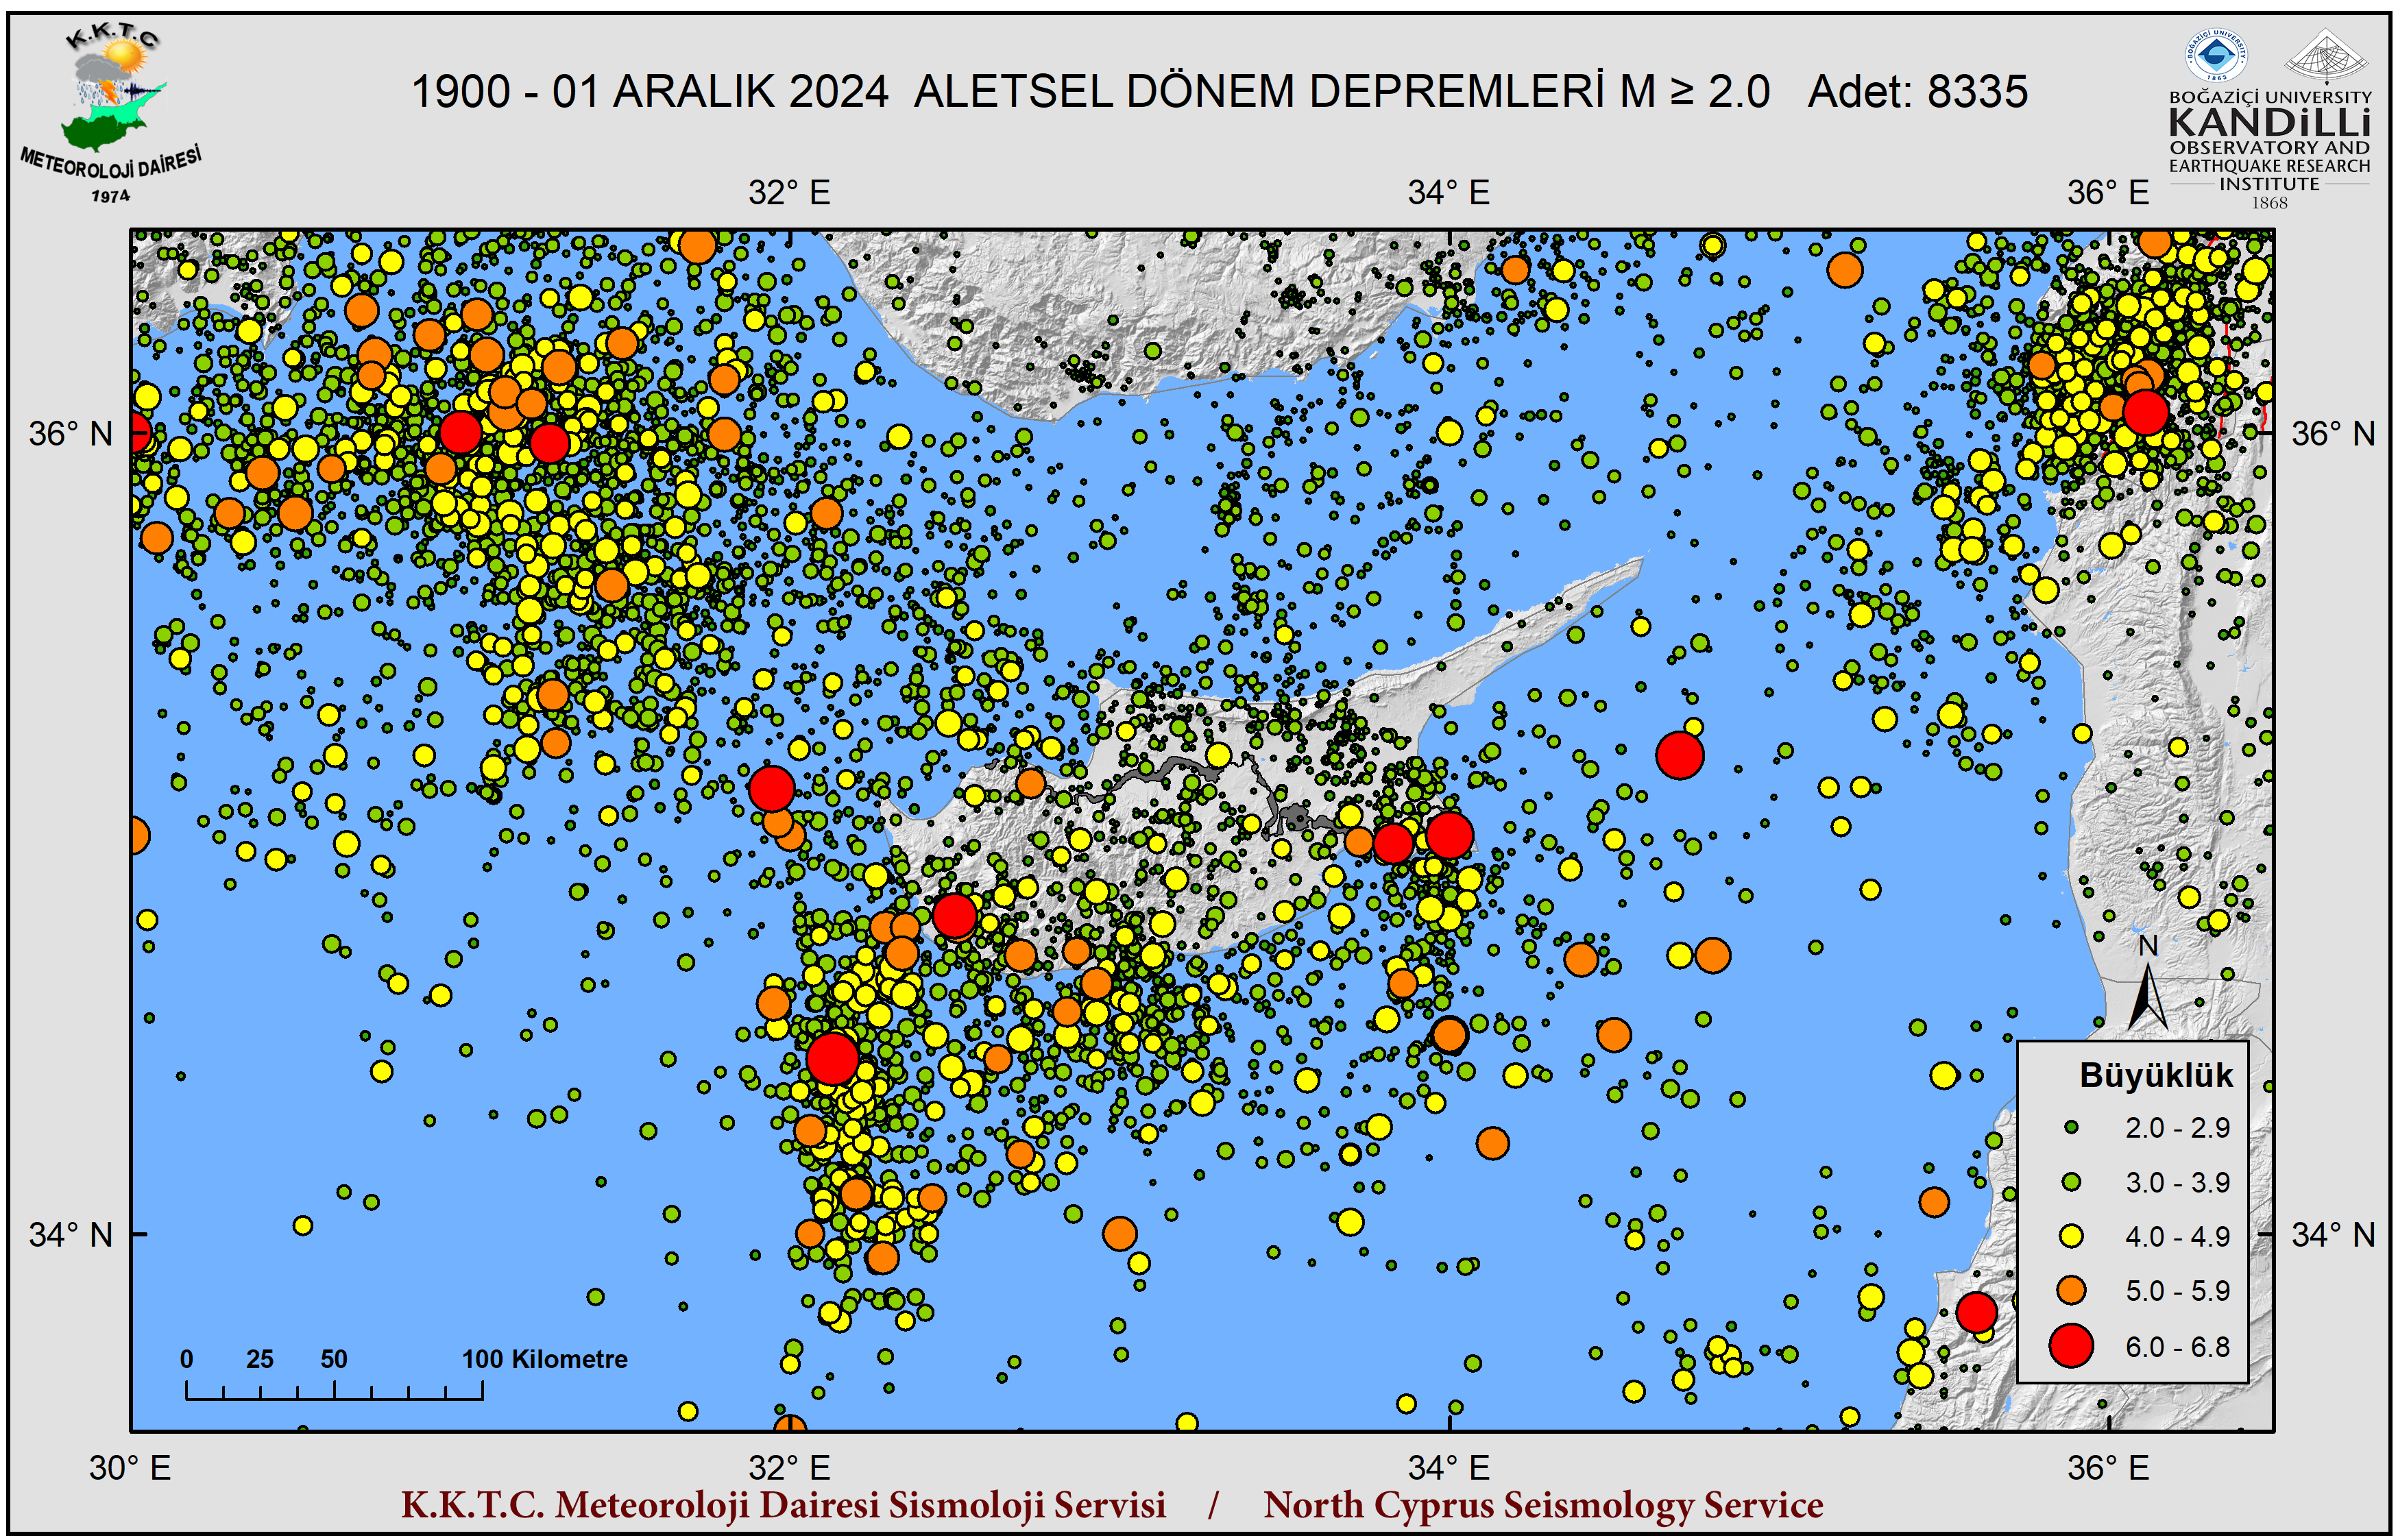
Task: Click the '6.0 - 6.8' legend label
Action: pyautogui.click(x=2177, y=1347)
